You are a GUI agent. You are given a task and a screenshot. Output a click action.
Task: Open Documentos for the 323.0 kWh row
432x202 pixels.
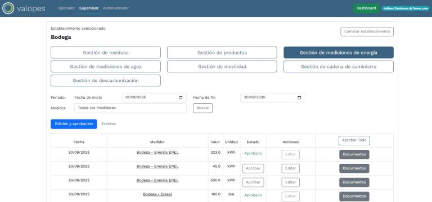point(354,154)
